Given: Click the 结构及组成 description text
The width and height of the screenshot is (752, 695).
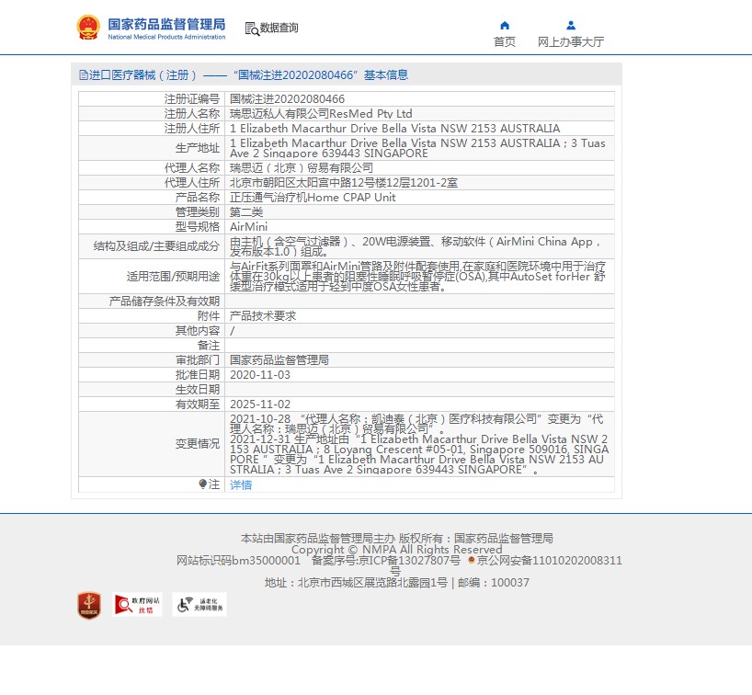Looking at the screenshot, I should (x=416, y=246).
